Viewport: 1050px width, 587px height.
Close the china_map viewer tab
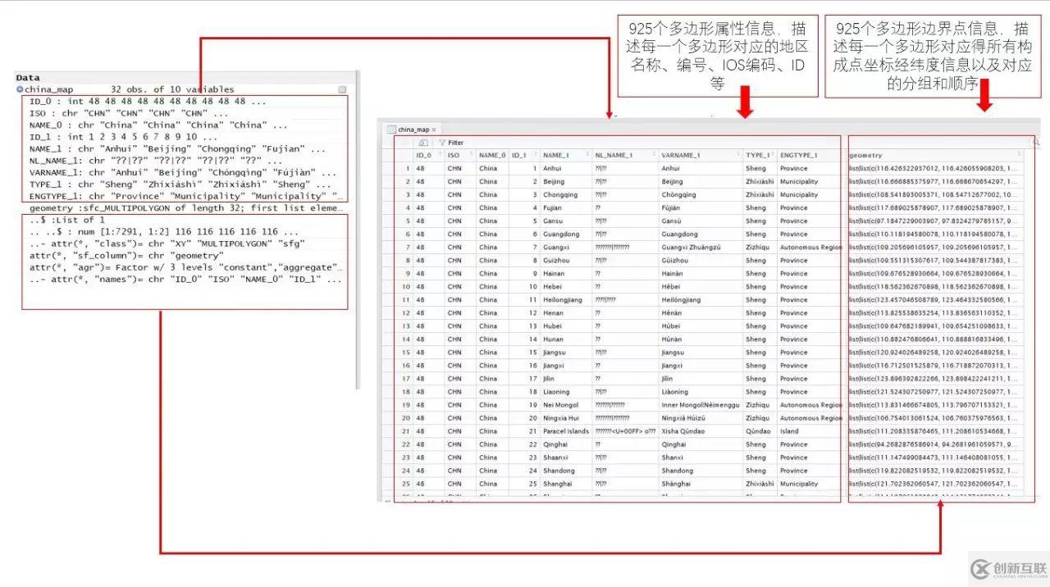pos(434,130)
